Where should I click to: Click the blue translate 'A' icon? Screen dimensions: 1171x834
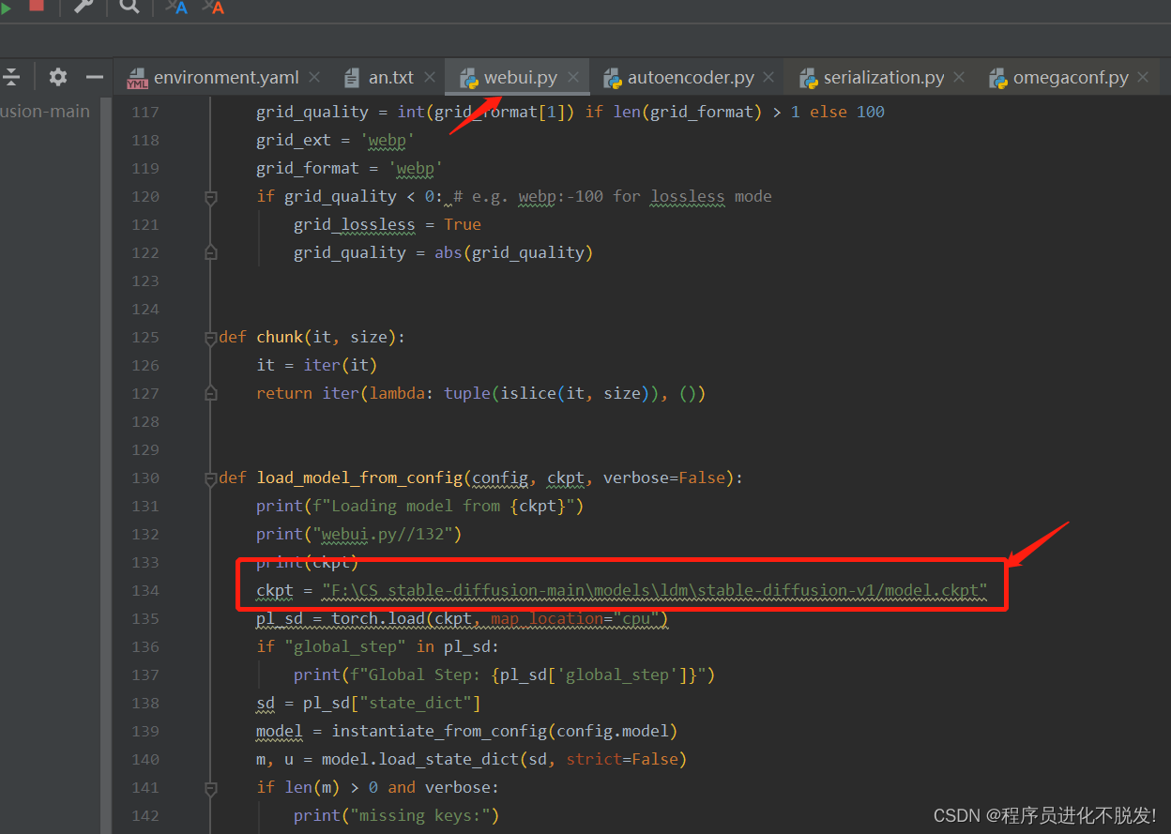[x=176, y=7]
